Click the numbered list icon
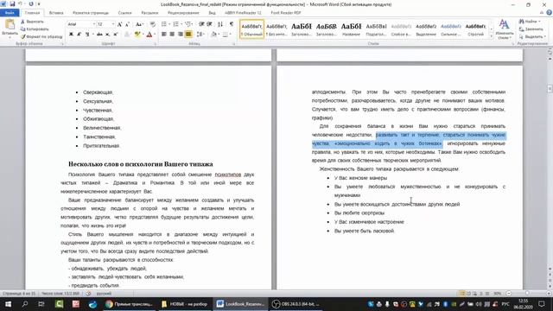The height and width of the screenshot is (311, 553). (176, 24)
